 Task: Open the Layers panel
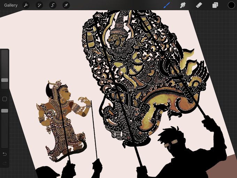[x=215, y=5]
